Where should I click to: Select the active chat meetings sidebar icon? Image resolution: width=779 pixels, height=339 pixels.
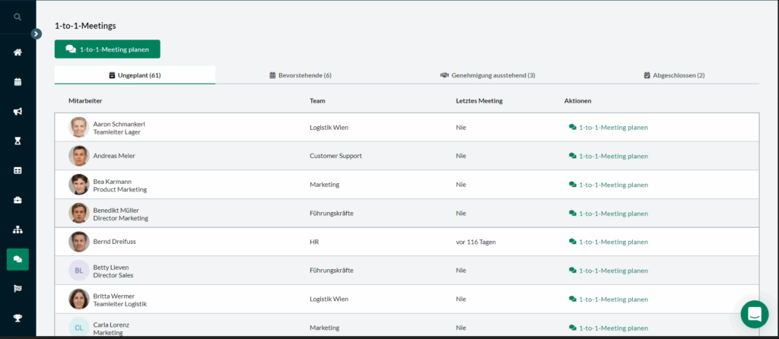tap(17, 259)
